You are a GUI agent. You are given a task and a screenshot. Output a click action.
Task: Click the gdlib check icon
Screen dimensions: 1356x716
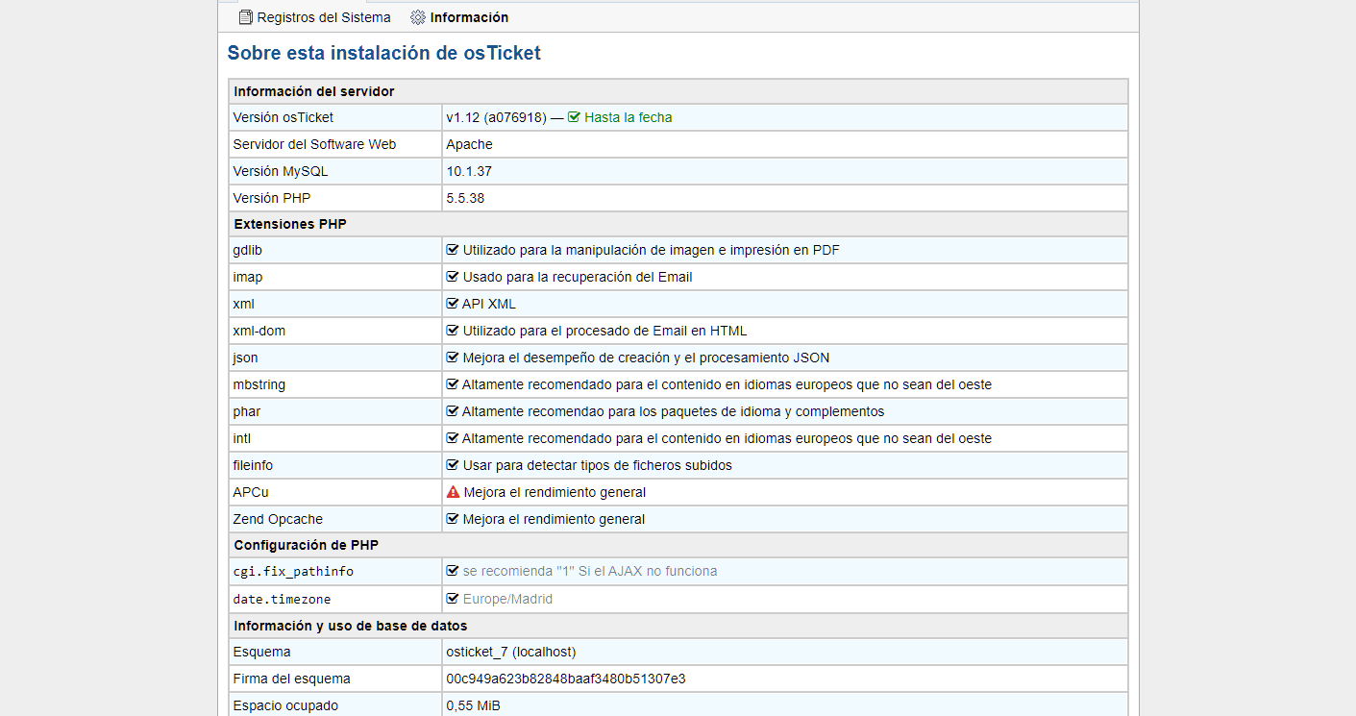[453, 250]
